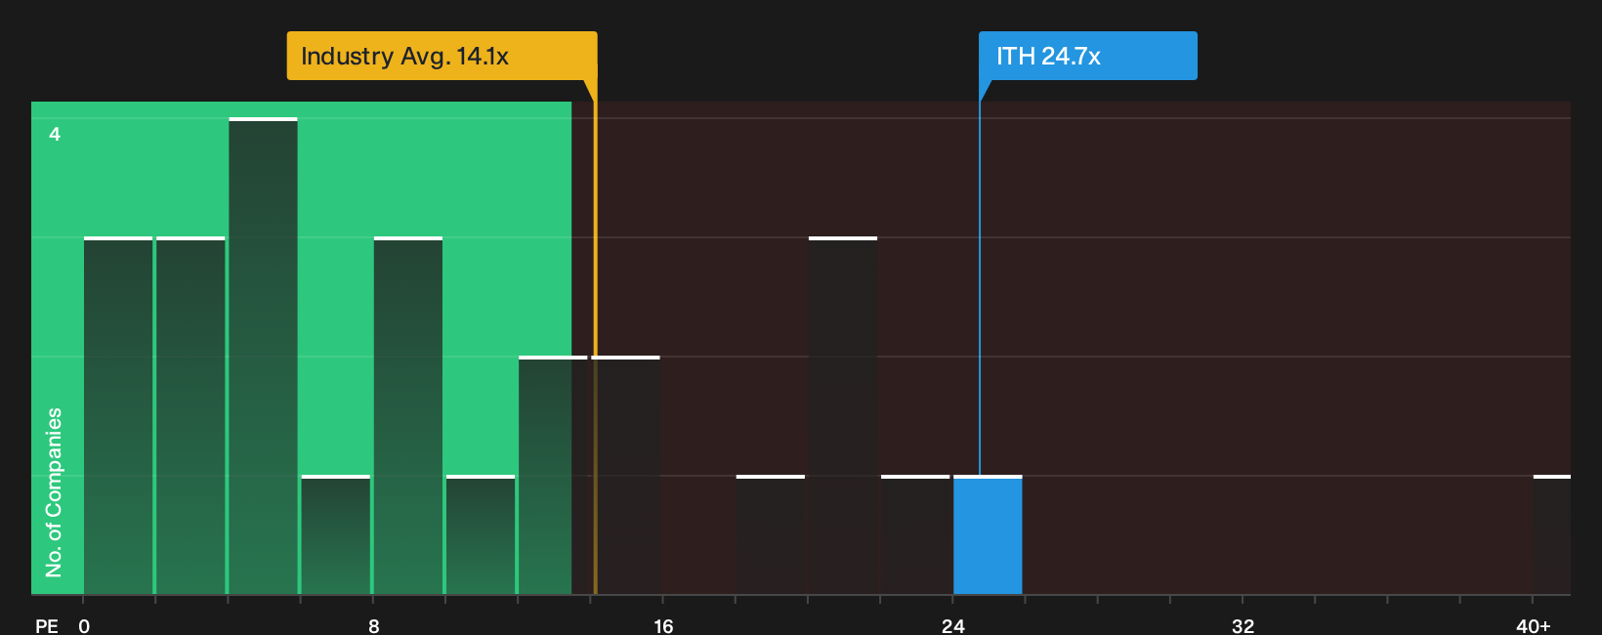1602x635 pixels.
Task: Click the Industry Avg. 14.1x label
Action: point(442,56)
